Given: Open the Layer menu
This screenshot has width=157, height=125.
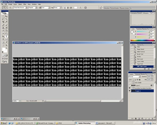Looking at the screenshot, I should (15, 4).
